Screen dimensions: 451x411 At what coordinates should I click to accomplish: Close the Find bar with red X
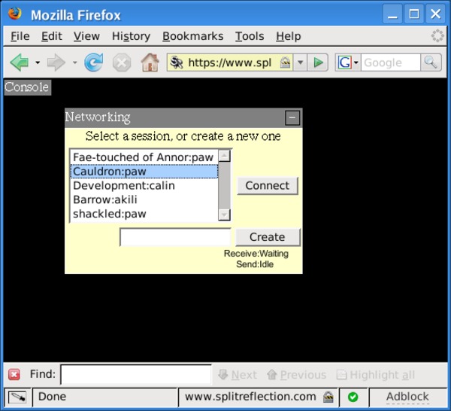coord(14,374)
